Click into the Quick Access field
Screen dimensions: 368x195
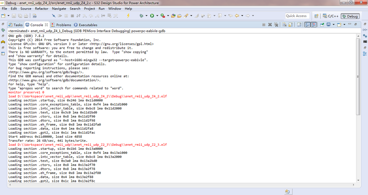297,16
